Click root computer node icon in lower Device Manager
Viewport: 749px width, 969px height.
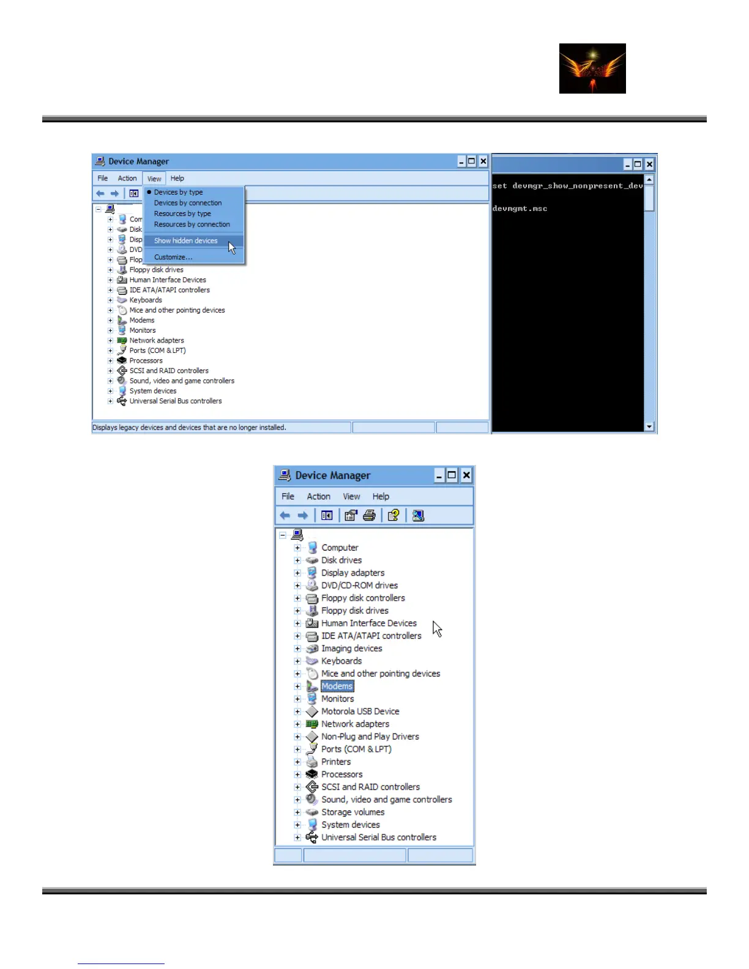(297, 535)
